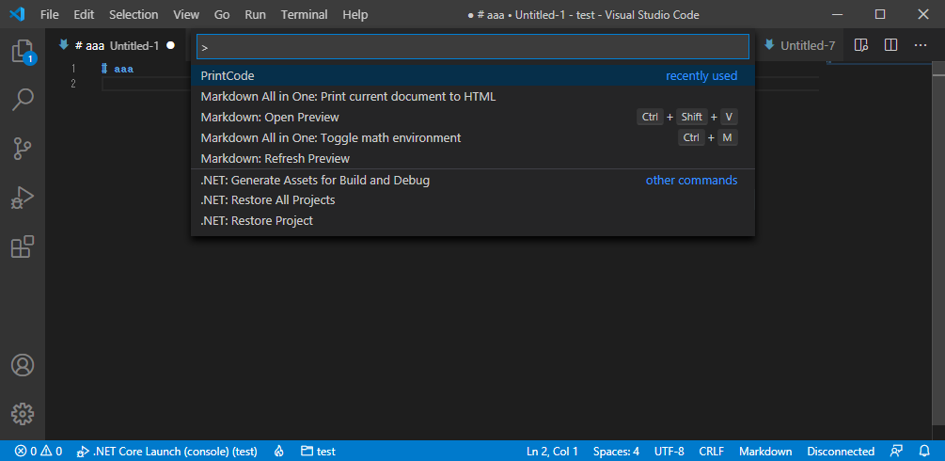Run the PrintCode command

[x=472, y=76]
